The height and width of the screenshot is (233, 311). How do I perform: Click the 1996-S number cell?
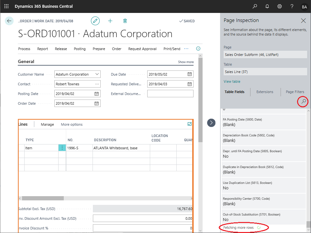coord(79,148)
